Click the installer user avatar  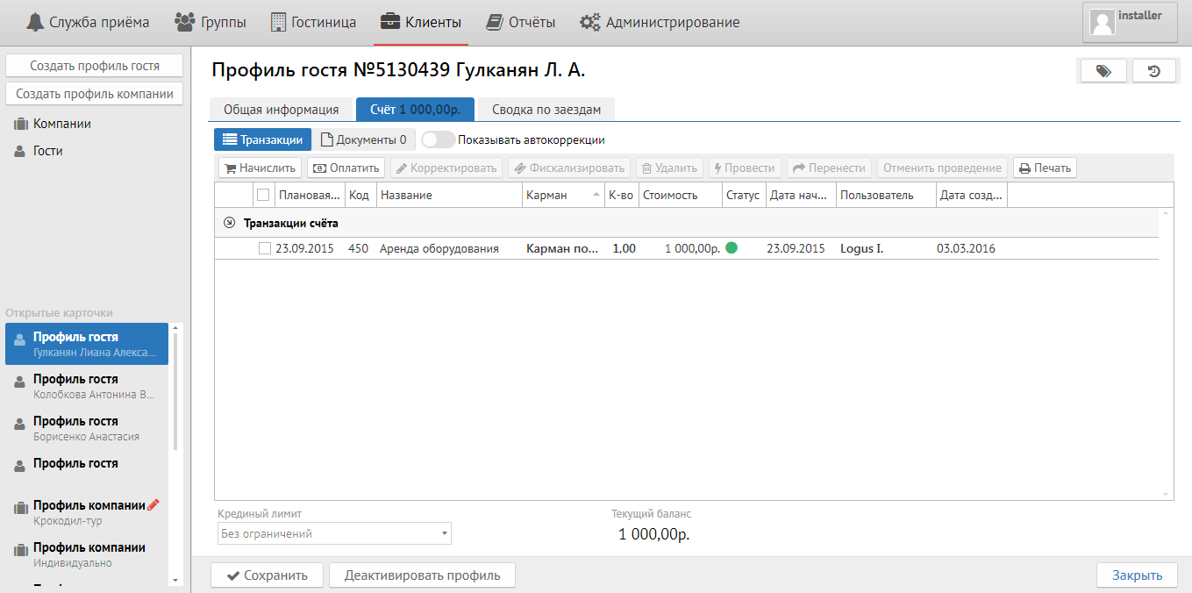pos(1102,23)
